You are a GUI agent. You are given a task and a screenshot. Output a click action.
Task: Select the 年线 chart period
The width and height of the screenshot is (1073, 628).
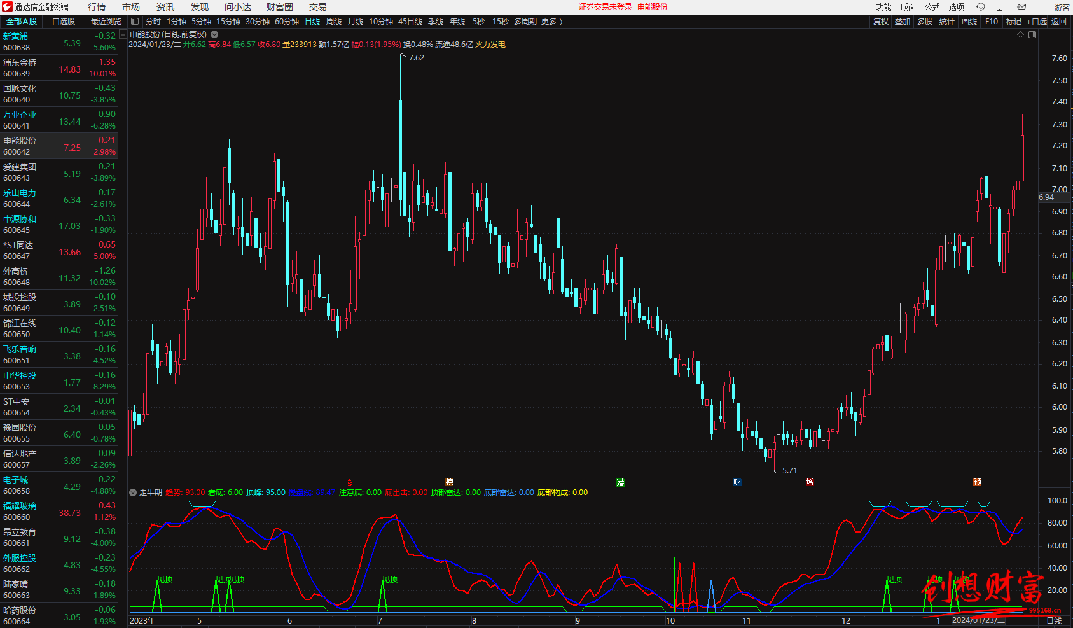pos(457,22)
